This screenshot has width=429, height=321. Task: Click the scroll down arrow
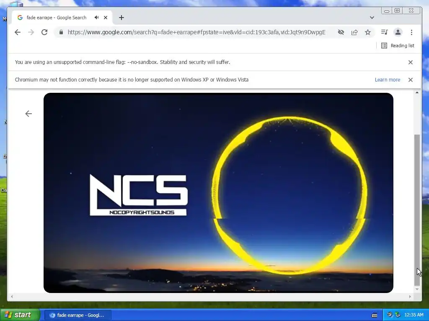[417, 289]
